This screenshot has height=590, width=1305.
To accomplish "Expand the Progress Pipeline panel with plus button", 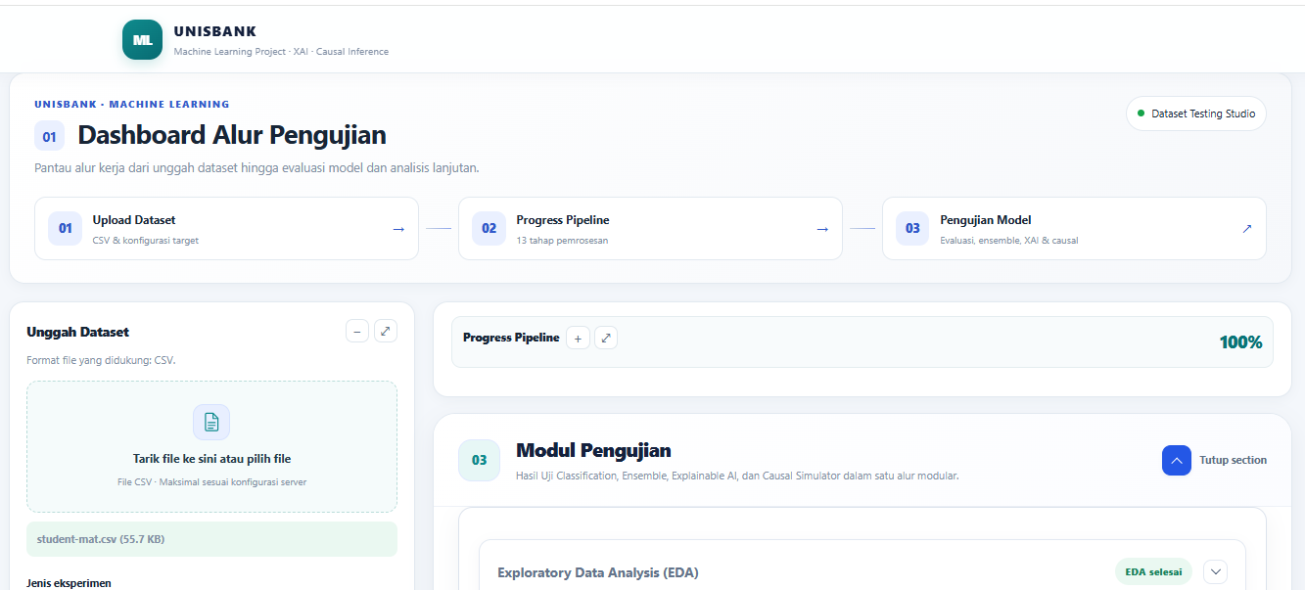I will 578,338.
